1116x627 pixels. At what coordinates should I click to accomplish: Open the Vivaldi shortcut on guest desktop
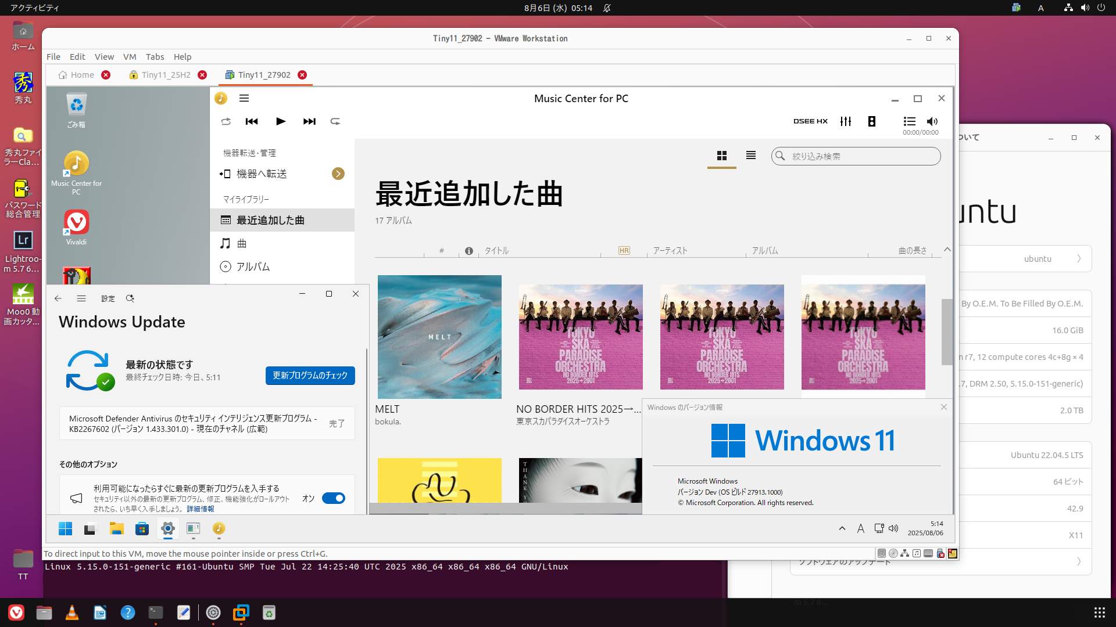[x=76, y=228]
